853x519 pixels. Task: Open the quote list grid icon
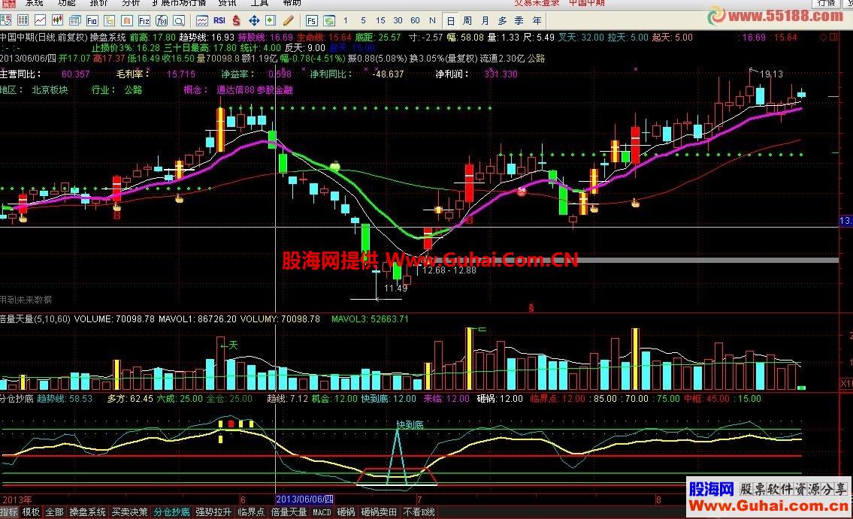[x=23, y=20]
